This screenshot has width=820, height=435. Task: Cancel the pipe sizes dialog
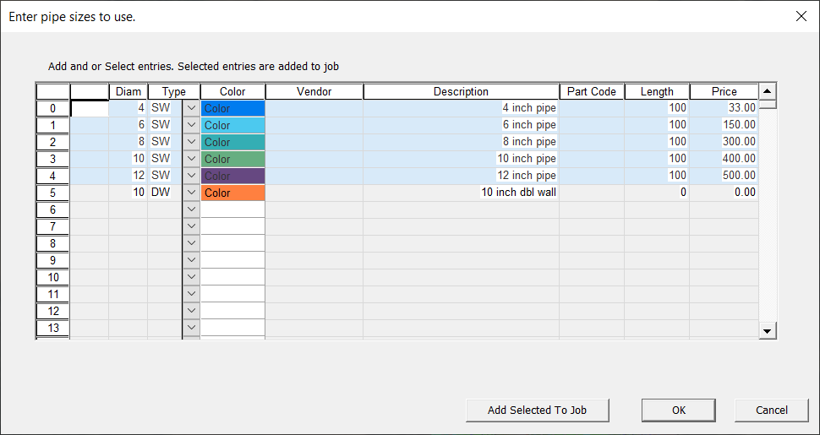(x=771, y=411)
